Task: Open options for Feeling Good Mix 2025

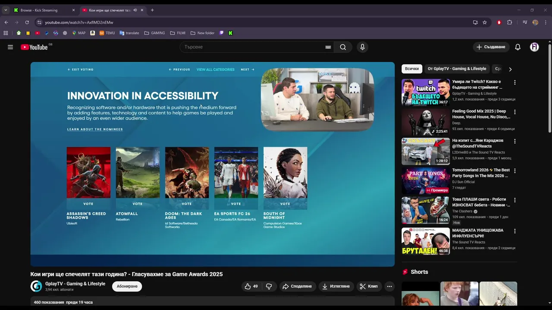Action: 514,112
